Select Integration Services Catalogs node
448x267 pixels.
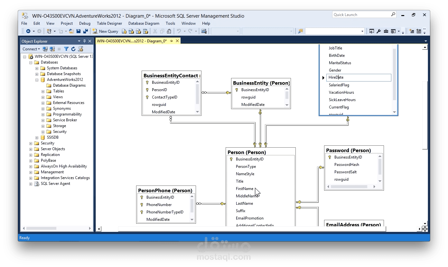click(65, 178)
